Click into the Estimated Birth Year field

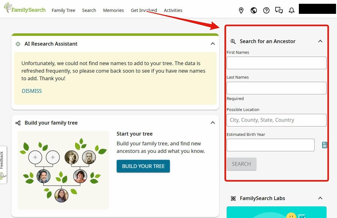(x=270, y=145)
